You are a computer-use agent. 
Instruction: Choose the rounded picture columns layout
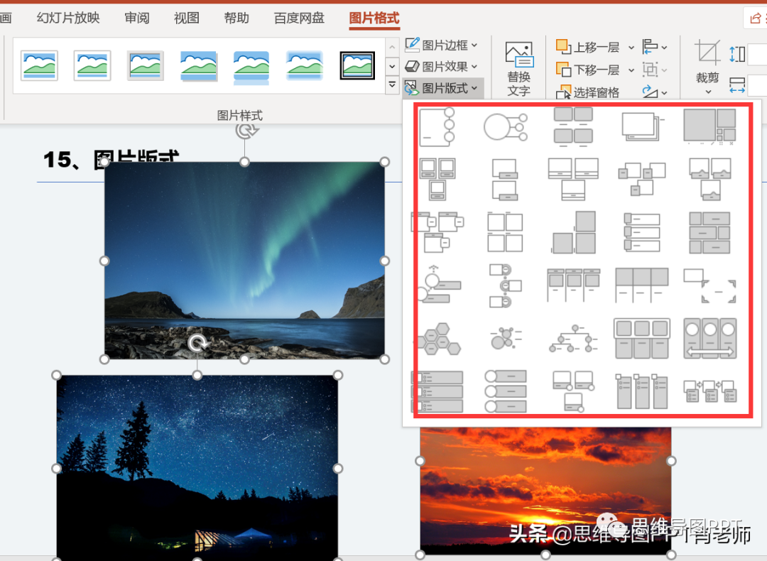pyautogui.click(x=642, y=339)
